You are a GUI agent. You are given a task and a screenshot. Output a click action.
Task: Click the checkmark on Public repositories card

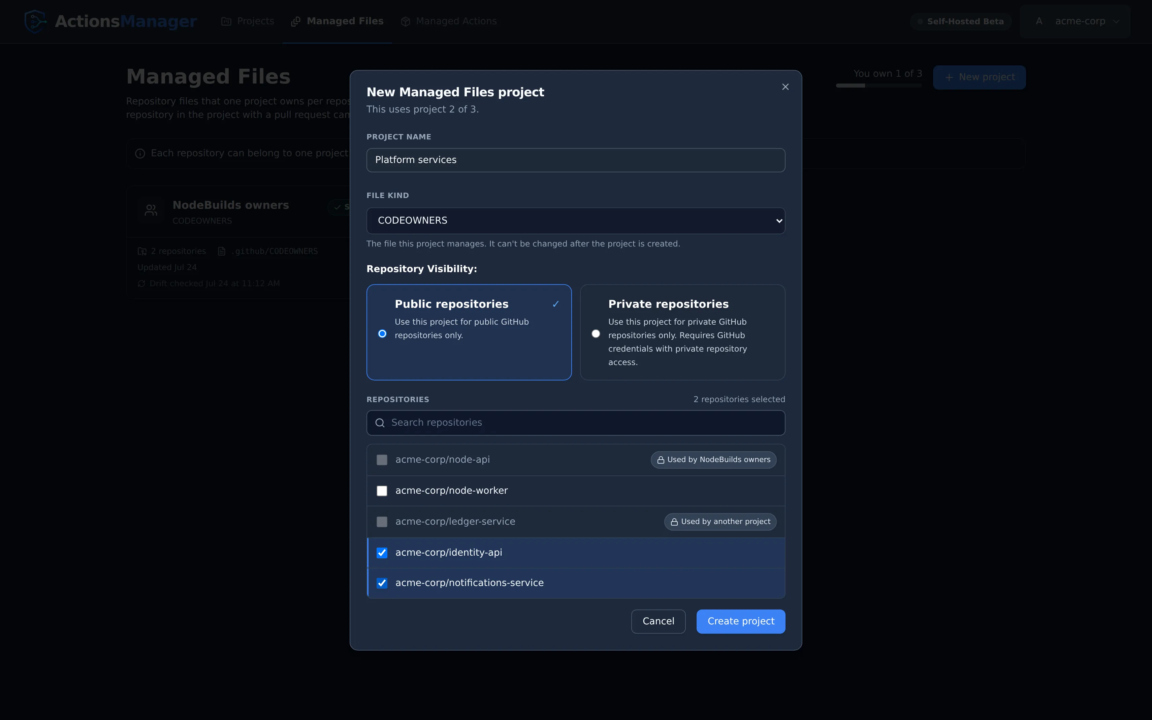[555, 304]
